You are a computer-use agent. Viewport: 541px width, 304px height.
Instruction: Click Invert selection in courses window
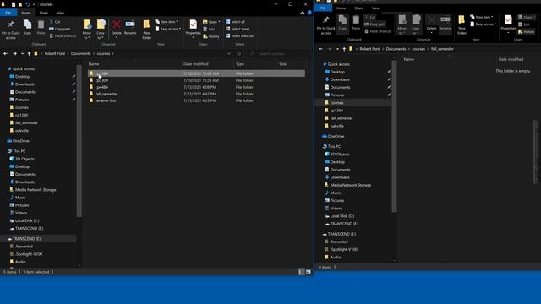pos(240,35)
